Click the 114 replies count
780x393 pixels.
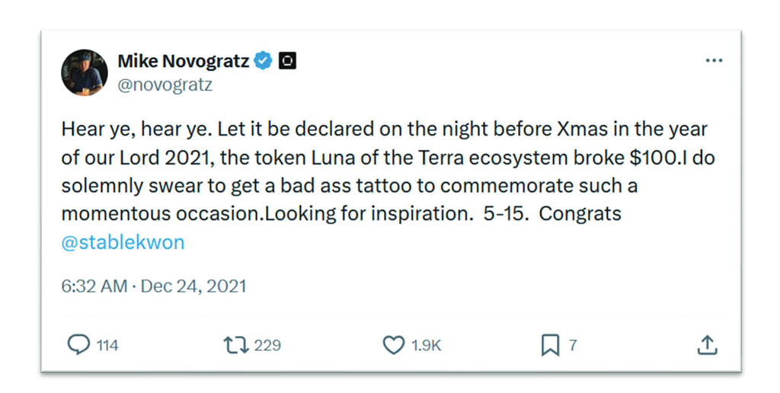click(x=107, y=346)
